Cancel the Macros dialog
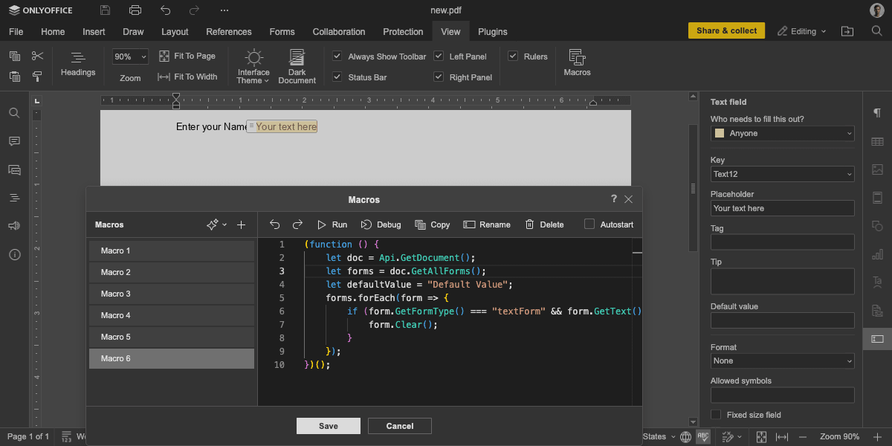This screenshot has height=446, width=892. (x=400, y=426)
